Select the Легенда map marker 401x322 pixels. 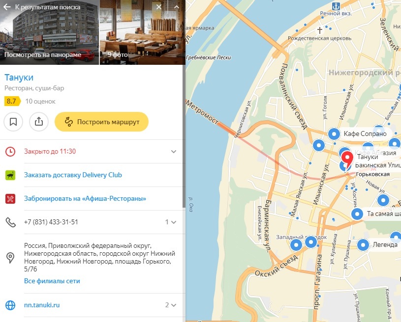363,244
